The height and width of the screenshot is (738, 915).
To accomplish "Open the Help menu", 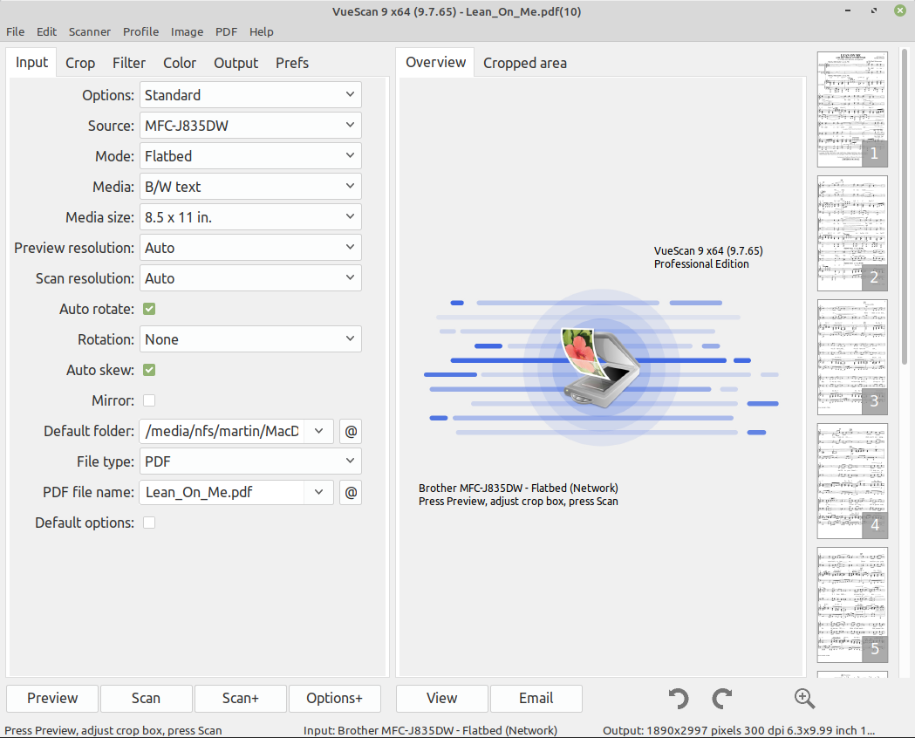I will tap(262, 31).
